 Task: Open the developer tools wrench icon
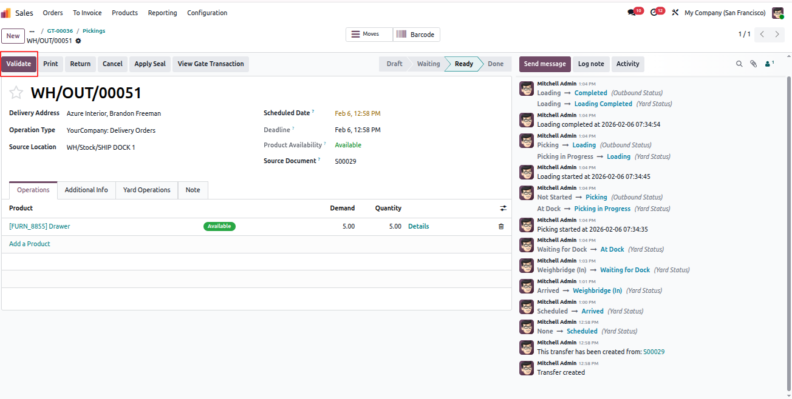pos(675,13)
